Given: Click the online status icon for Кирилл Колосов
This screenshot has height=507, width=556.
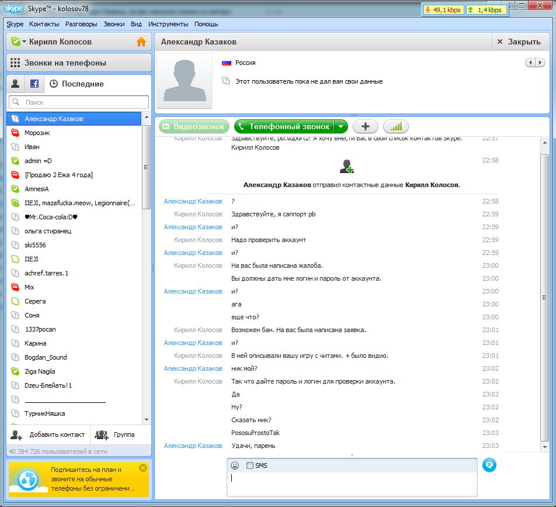Looking at the screenshot, I should click(x=15, y=42).
